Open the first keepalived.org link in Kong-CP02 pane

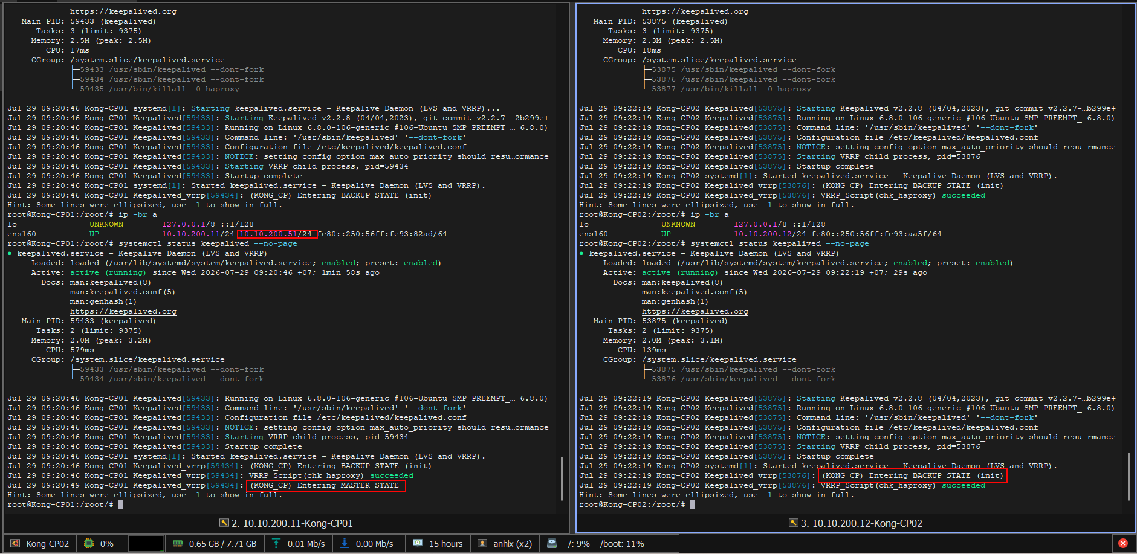point(695,11)
